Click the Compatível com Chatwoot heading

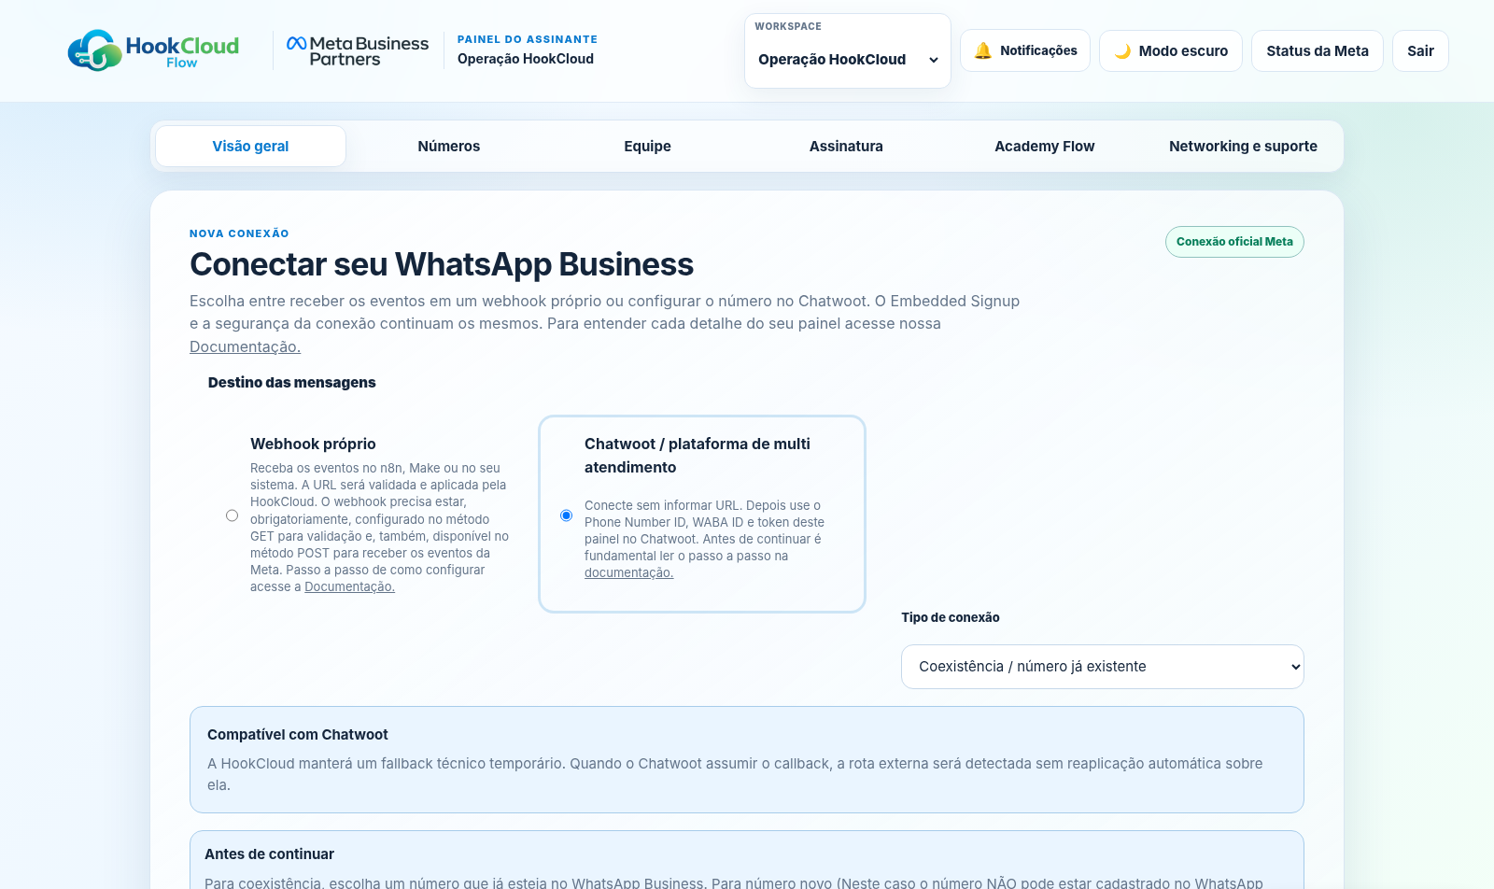point(298,735)
